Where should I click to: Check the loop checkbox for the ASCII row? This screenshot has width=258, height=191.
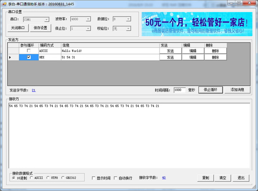(x=29, y=51)
